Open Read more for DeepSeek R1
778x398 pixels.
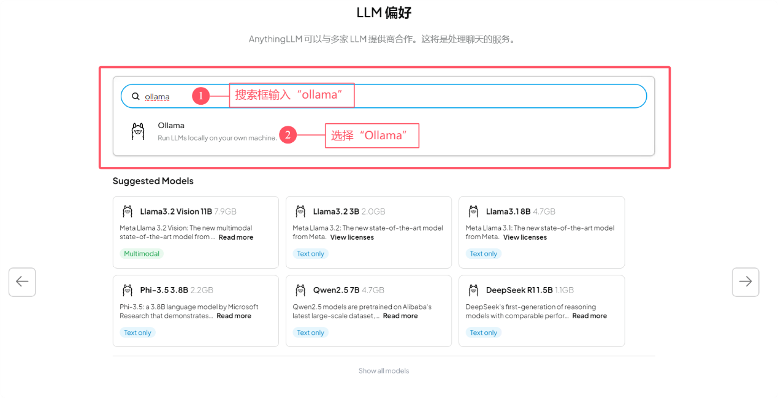coord(590,316)
